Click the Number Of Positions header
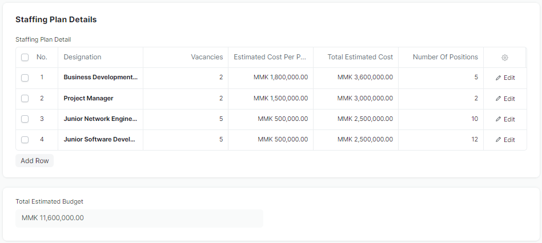 441,57
